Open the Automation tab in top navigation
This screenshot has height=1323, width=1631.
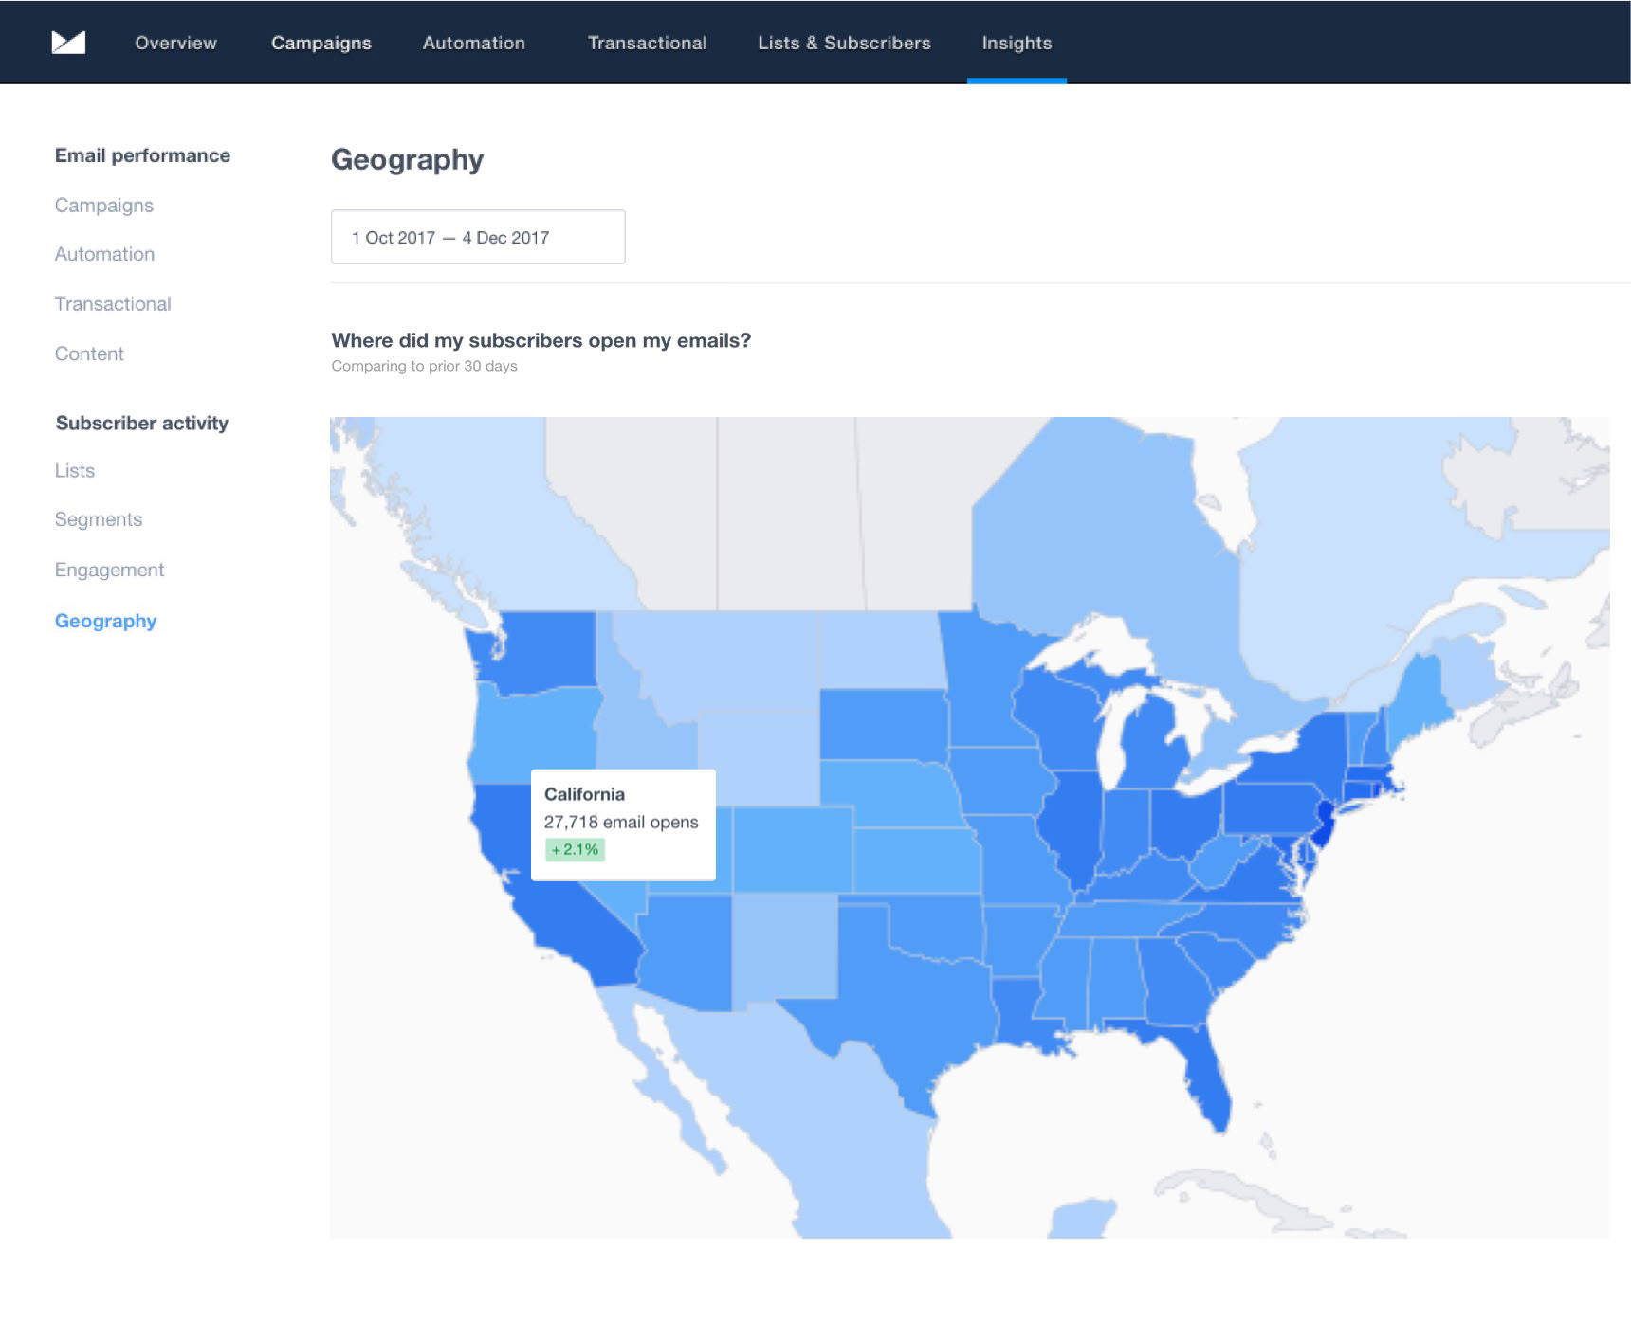pos(473,43)
